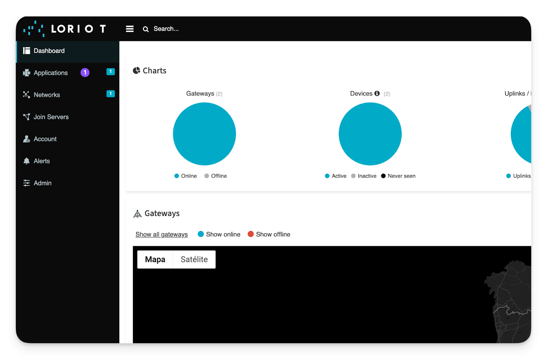Open Join Servers in sidebar
547x359 pixels.
click(x=51, y=117)
